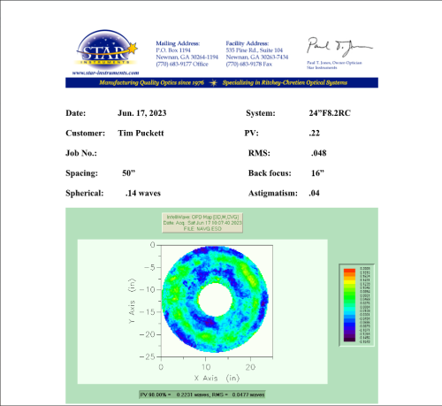Click the Spherical .14 waves value
This screenshot has height=406, width=442.
(x=143, y=193)
